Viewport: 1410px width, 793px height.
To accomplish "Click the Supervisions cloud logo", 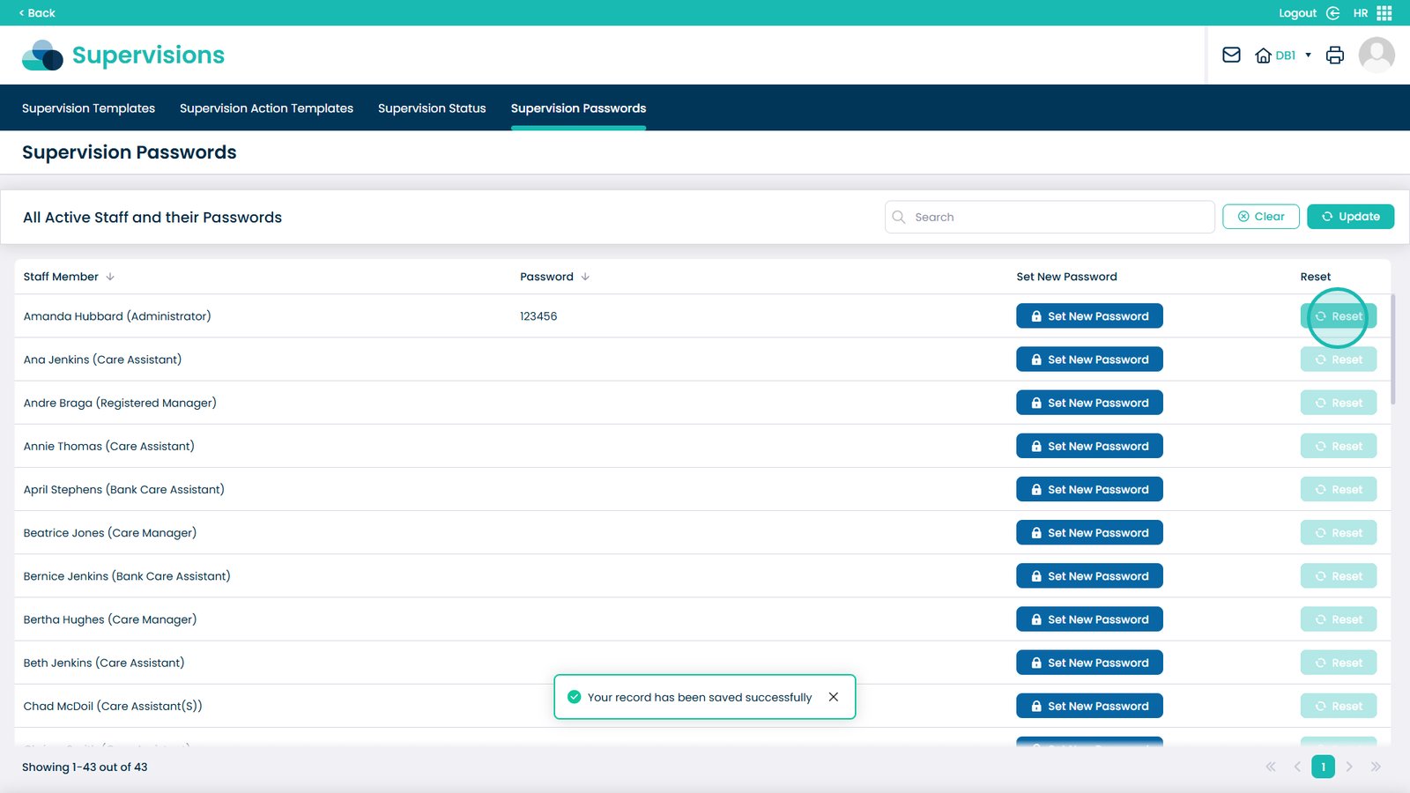I will [x=42, y=56].
